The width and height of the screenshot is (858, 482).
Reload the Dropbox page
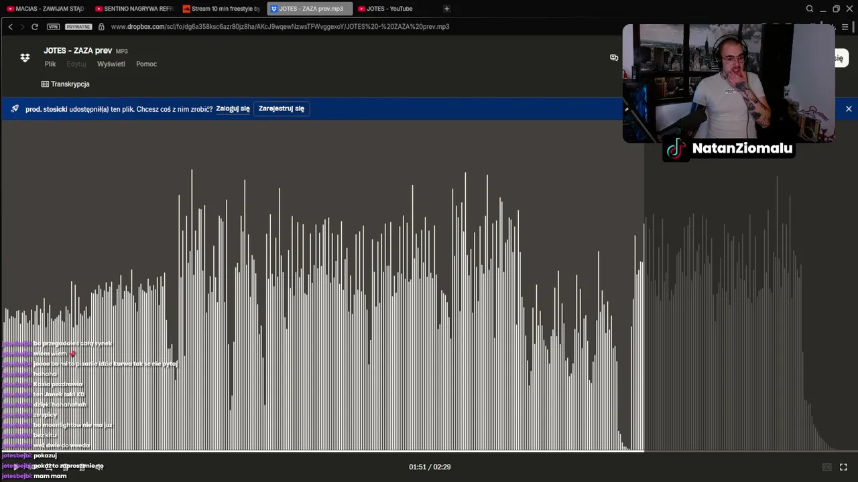coord(35,27)
